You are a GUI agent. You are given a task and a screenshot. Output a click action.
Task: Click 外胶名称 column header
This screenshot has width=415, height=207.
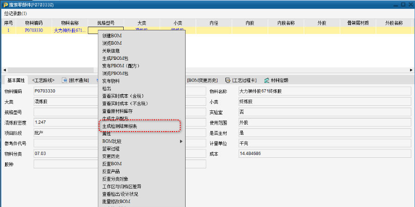coord(394,23)
